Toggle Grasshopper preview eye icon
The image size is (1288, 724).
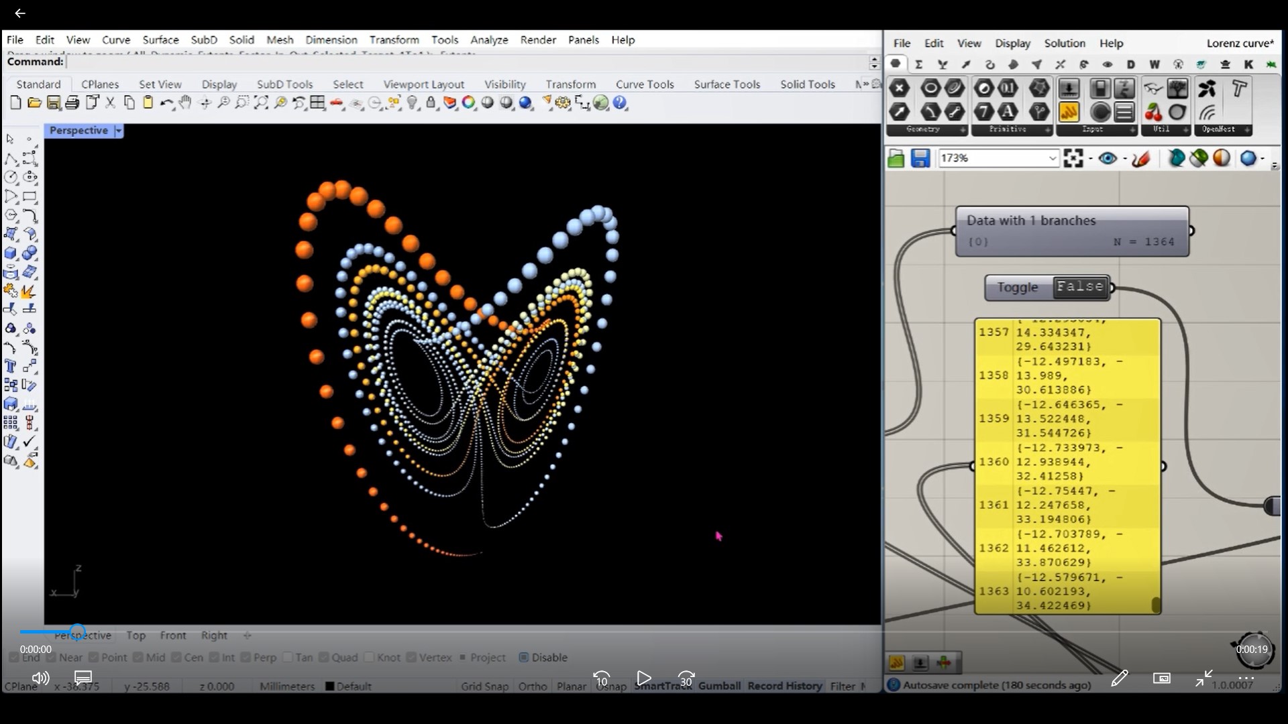coord(1108,158)
